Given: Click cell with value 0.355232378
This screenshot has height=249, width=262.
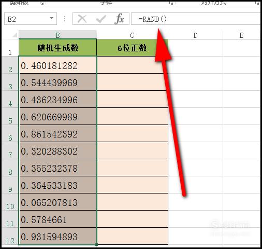Looking at the screenshot, I should [57, 168].
